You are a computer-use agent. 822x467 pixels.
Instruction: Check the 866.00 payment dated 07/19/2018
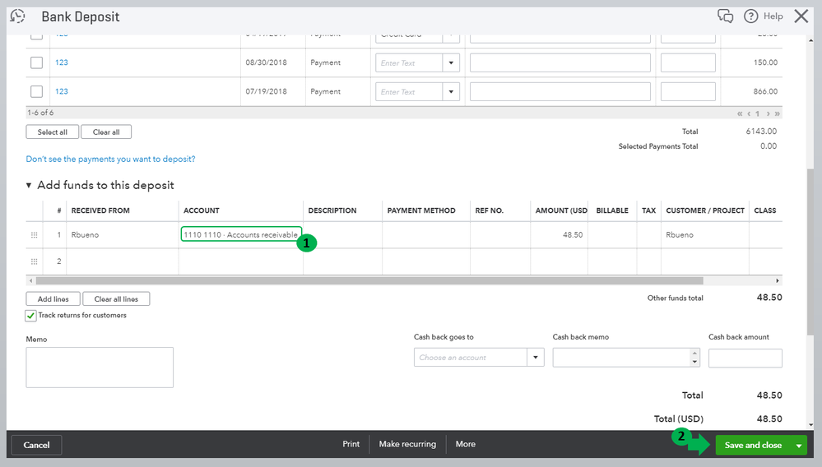coord(36,91)
